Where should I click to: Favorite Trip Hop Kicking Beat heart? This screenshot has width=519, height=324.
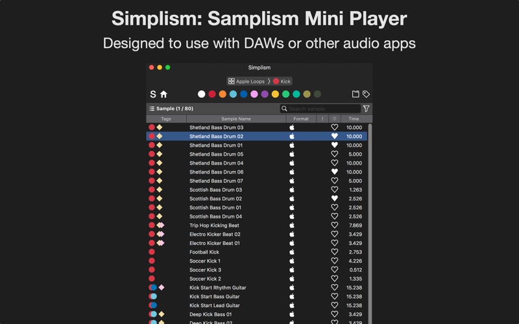click(x=335, y=225)
